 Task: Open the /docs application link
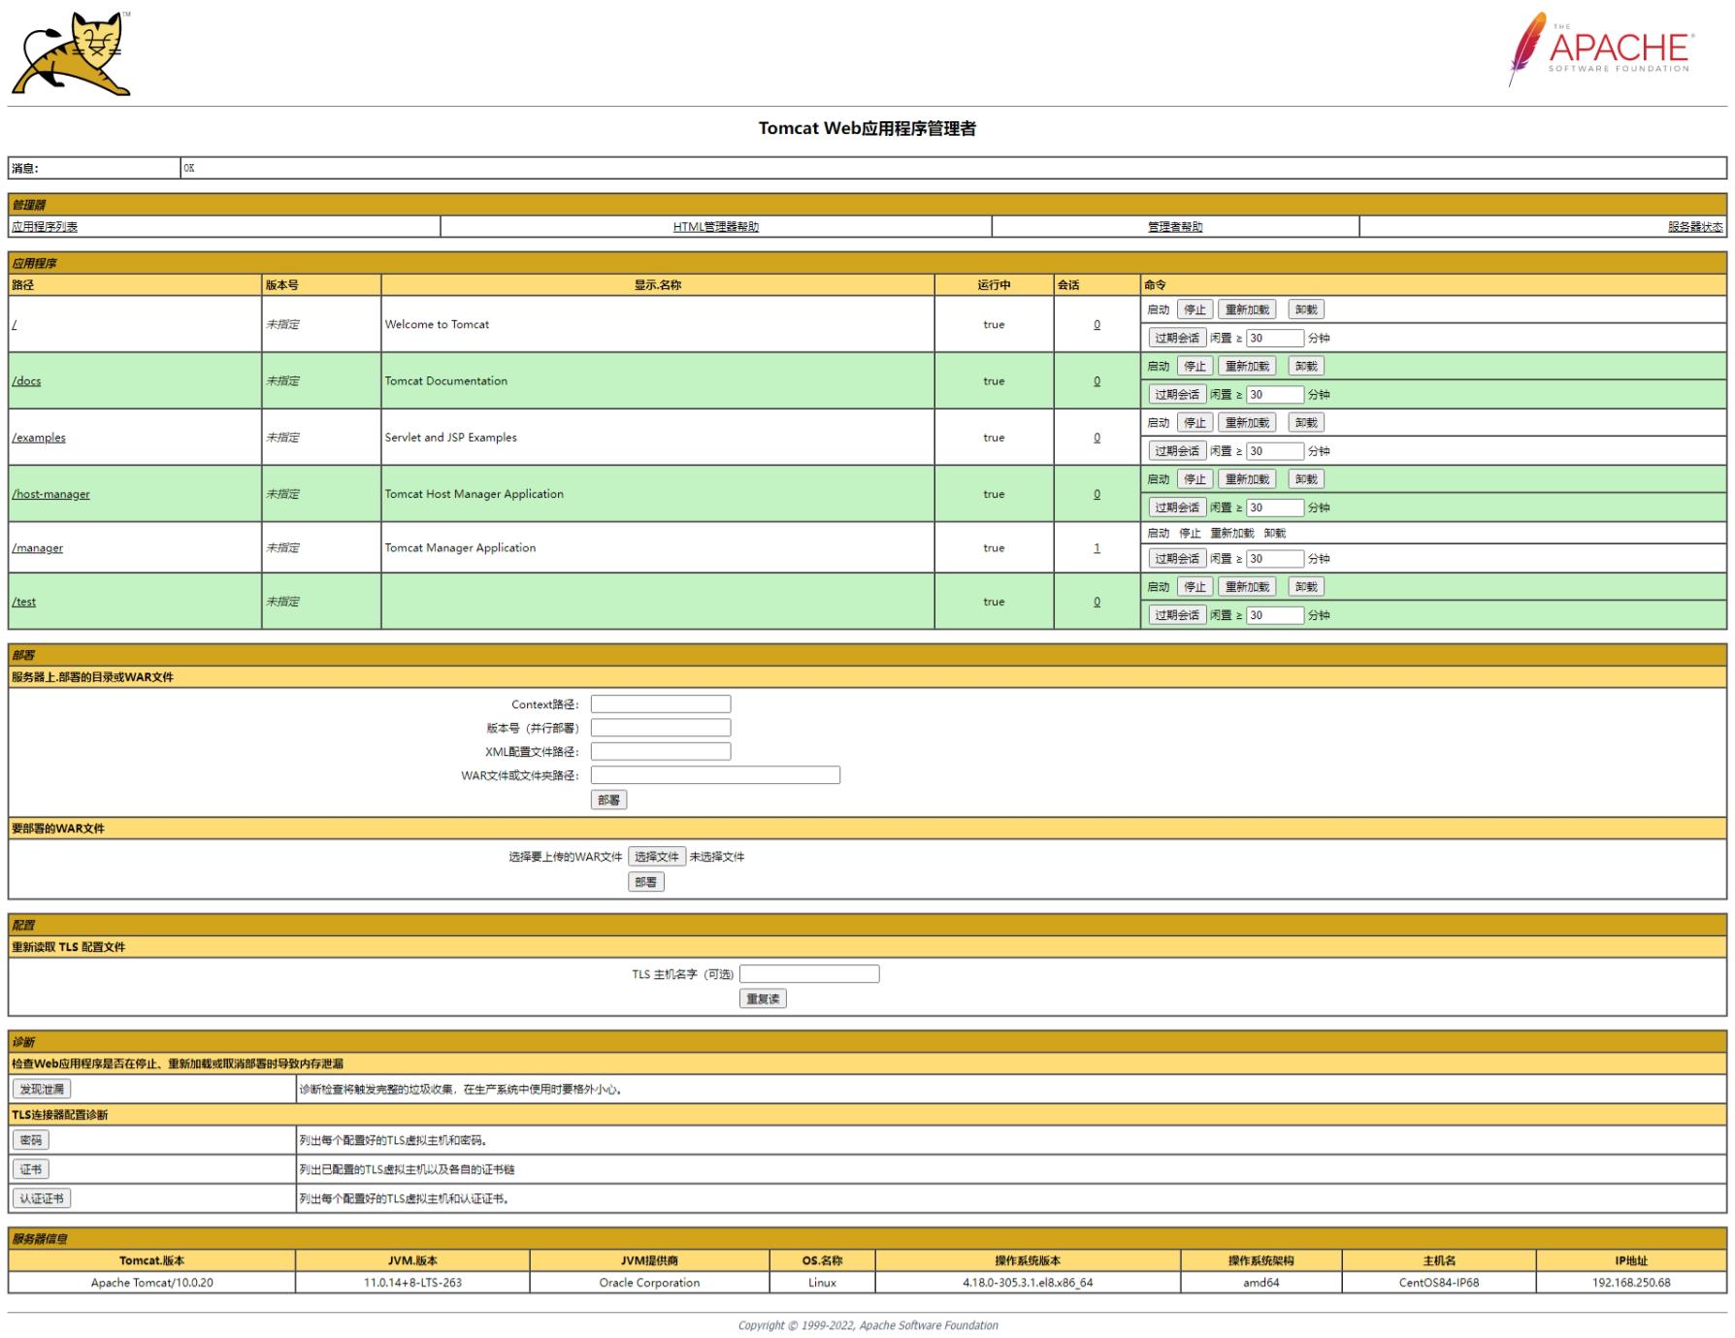coord(26,380)
